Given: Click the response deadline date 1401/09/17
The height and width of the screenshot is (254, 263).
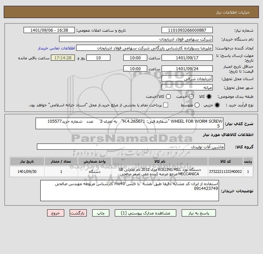Looking at the screenshot, I should click(x=187, y=58).
